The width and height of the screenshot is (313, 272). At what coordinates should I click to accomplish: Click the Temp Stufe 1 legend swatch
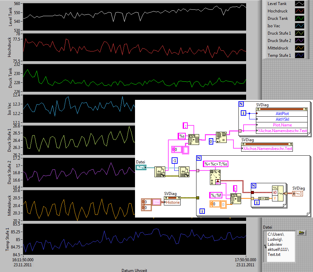(300, 55)
